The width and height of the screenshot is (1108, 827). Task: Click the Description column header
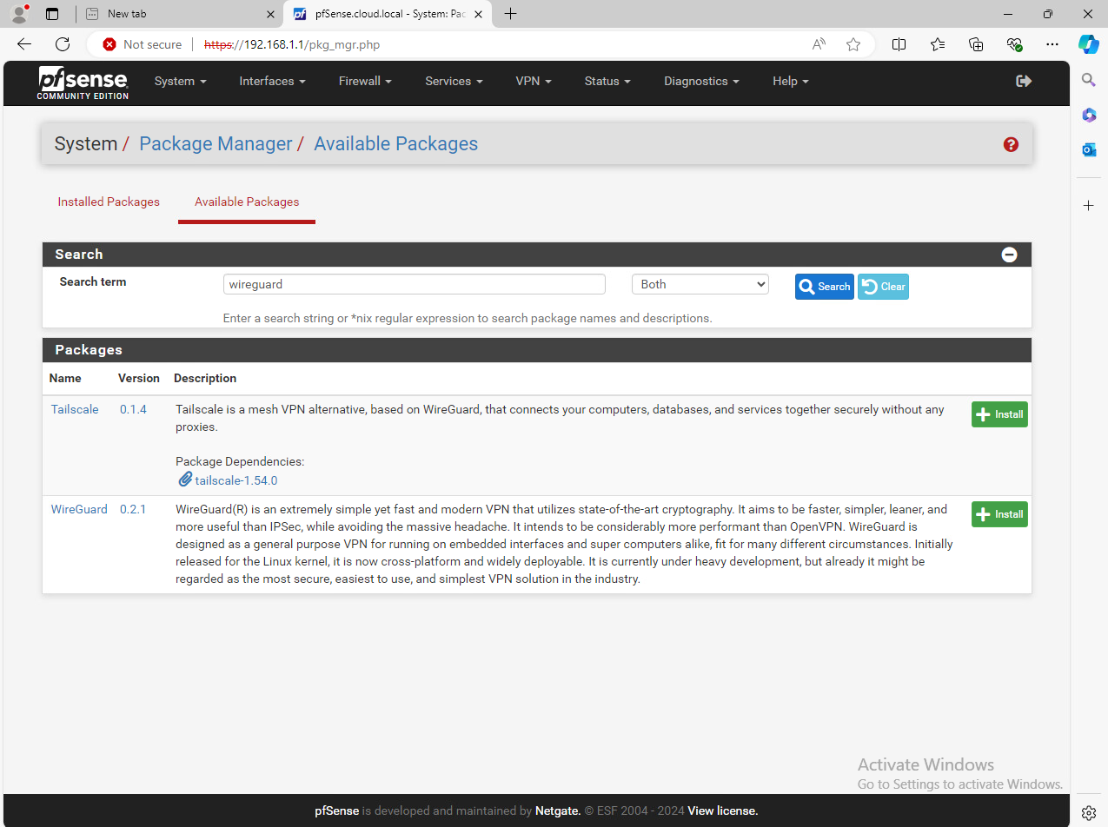205,378
